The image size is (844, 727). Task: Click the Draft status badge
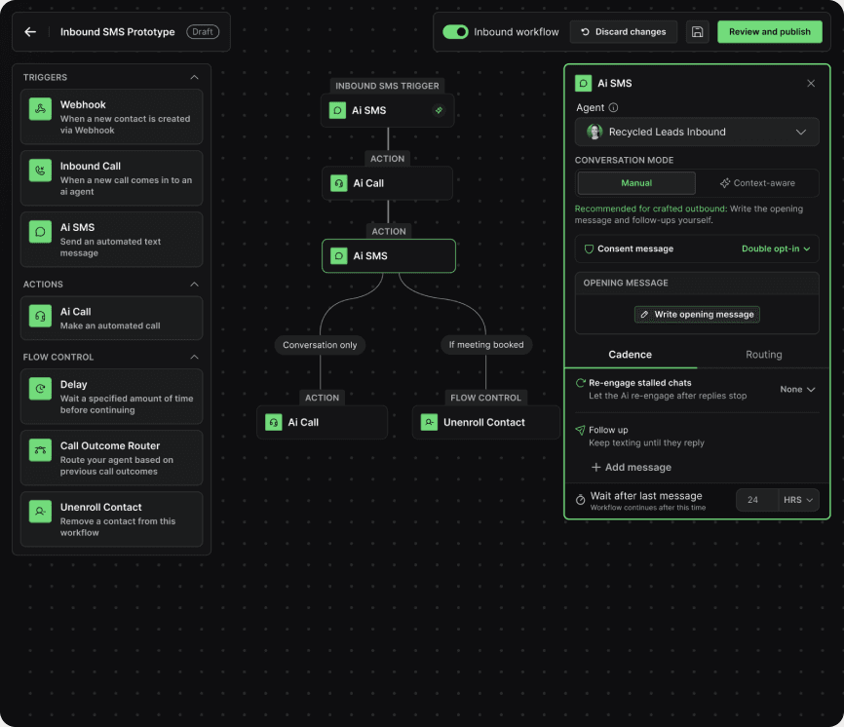[x=203, y=32]
